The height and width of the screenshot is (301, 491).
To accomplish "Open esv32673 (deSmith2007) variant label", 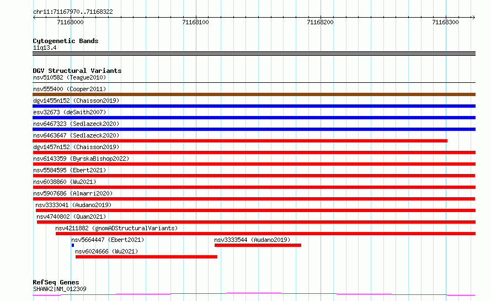I will pyautogui.click(x=70, y=112).
